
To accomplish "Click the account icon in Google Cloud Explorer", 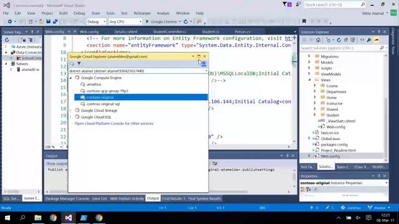I will (204, 63).
